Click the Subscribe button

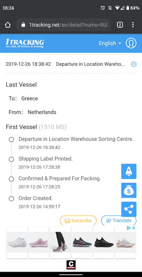point(78,220)
